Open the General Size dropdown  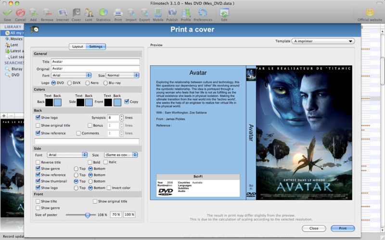click(x=122, y=75)
